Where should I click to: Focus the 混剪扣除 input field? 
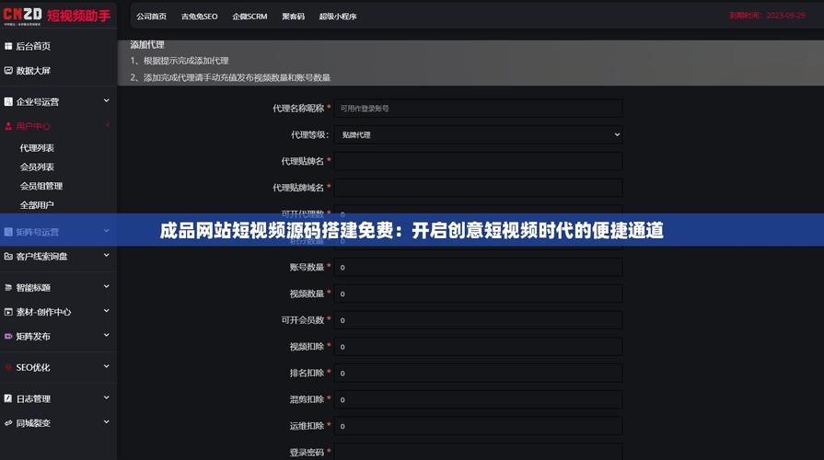pyautogui.click(x=478, y=399)
